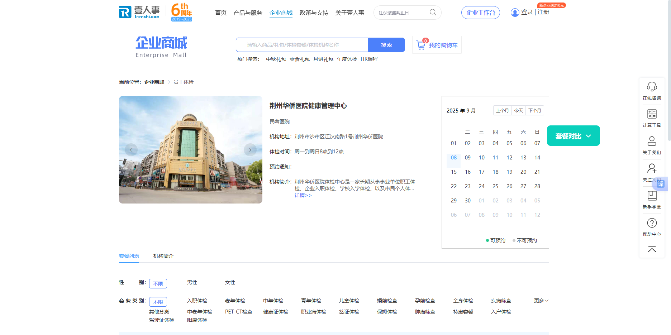
Task: Click the 注册 link
Action: [543, 12]
